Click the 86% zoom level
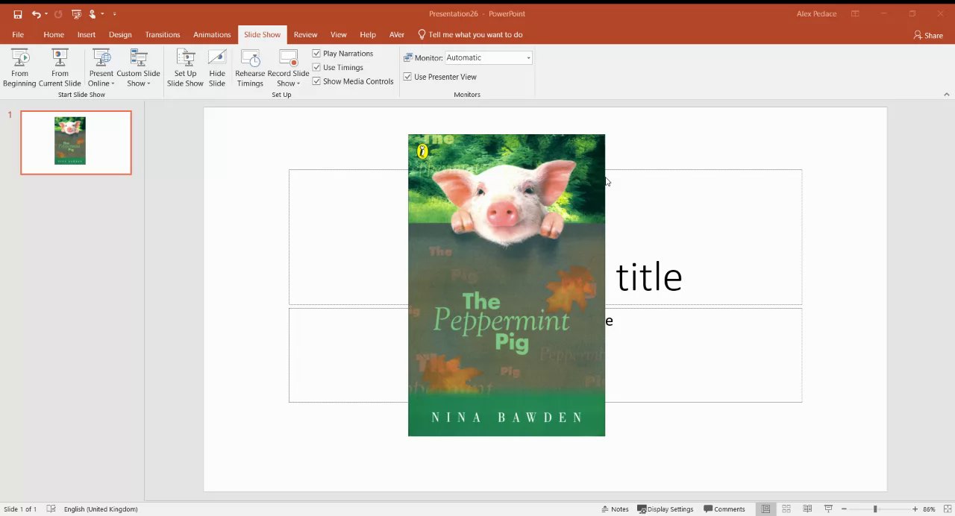The height and width of the screenshot is (516, 955). (930, 509)
